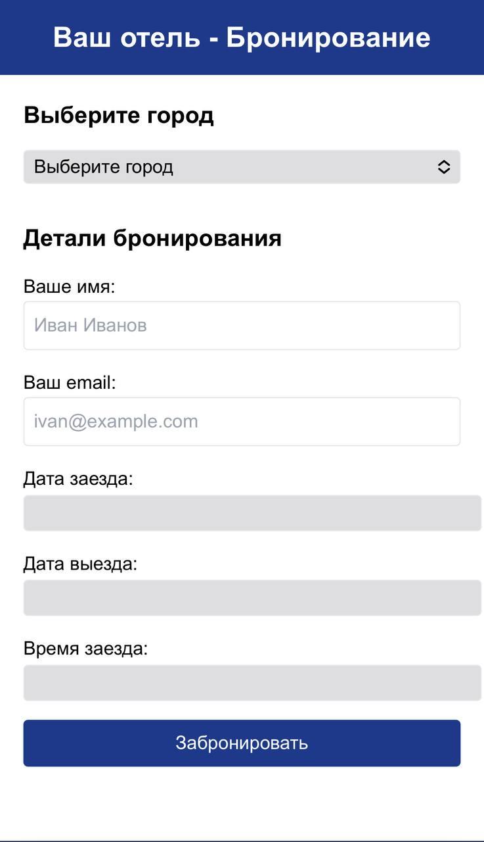
Task: Click the word 'email' in the email label
Action: (91, 383)
